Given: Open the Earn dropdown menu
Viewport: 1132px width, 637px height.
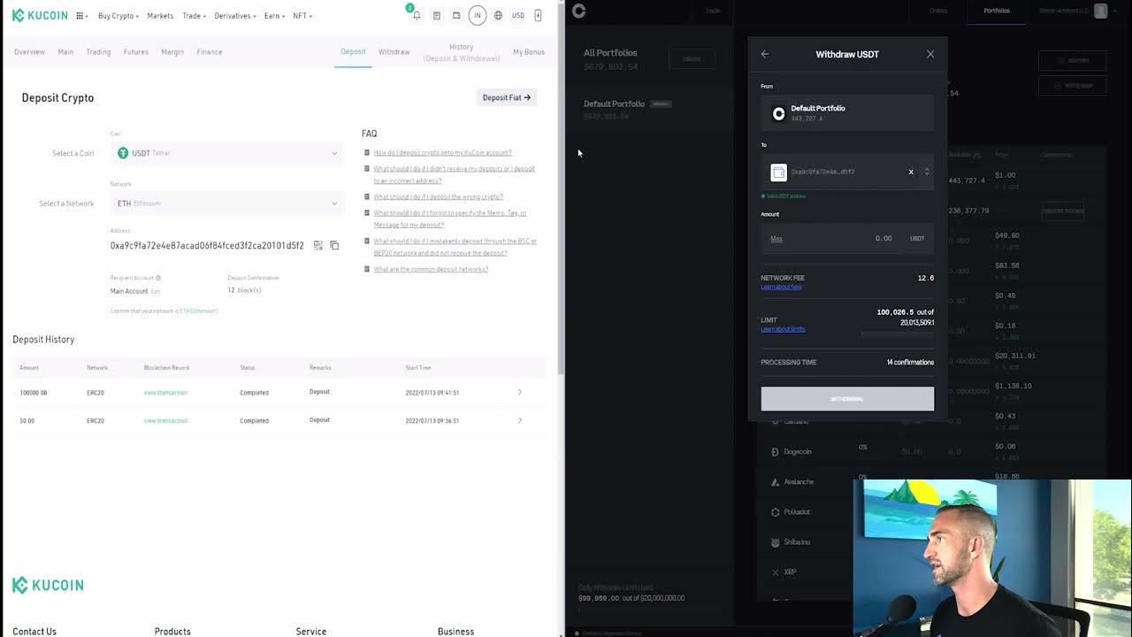Looking at the screenshot, I should 275,16.
